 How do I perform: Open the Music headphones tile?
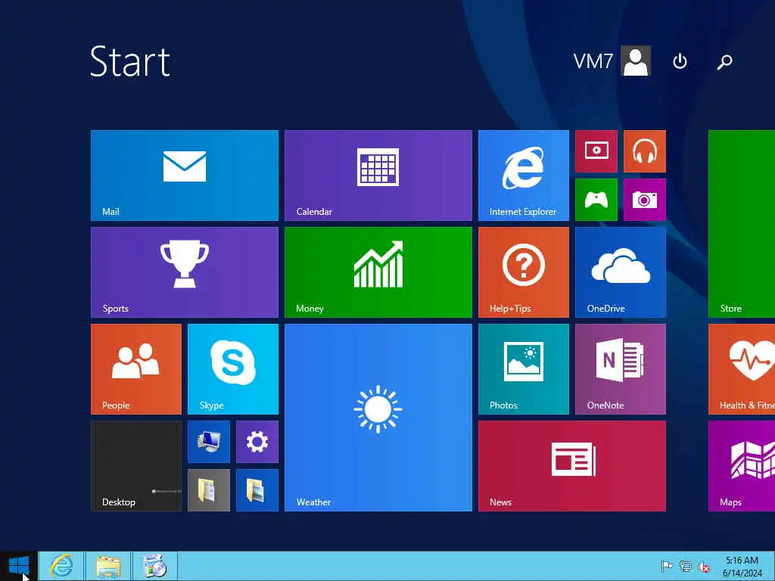(x=645, y=151)
